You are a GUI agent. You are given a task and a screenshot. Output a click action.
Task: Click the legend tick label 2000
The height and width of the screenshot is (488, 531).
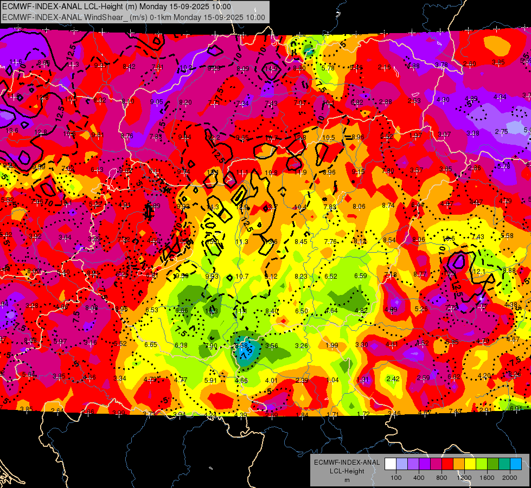click(510, 478)
